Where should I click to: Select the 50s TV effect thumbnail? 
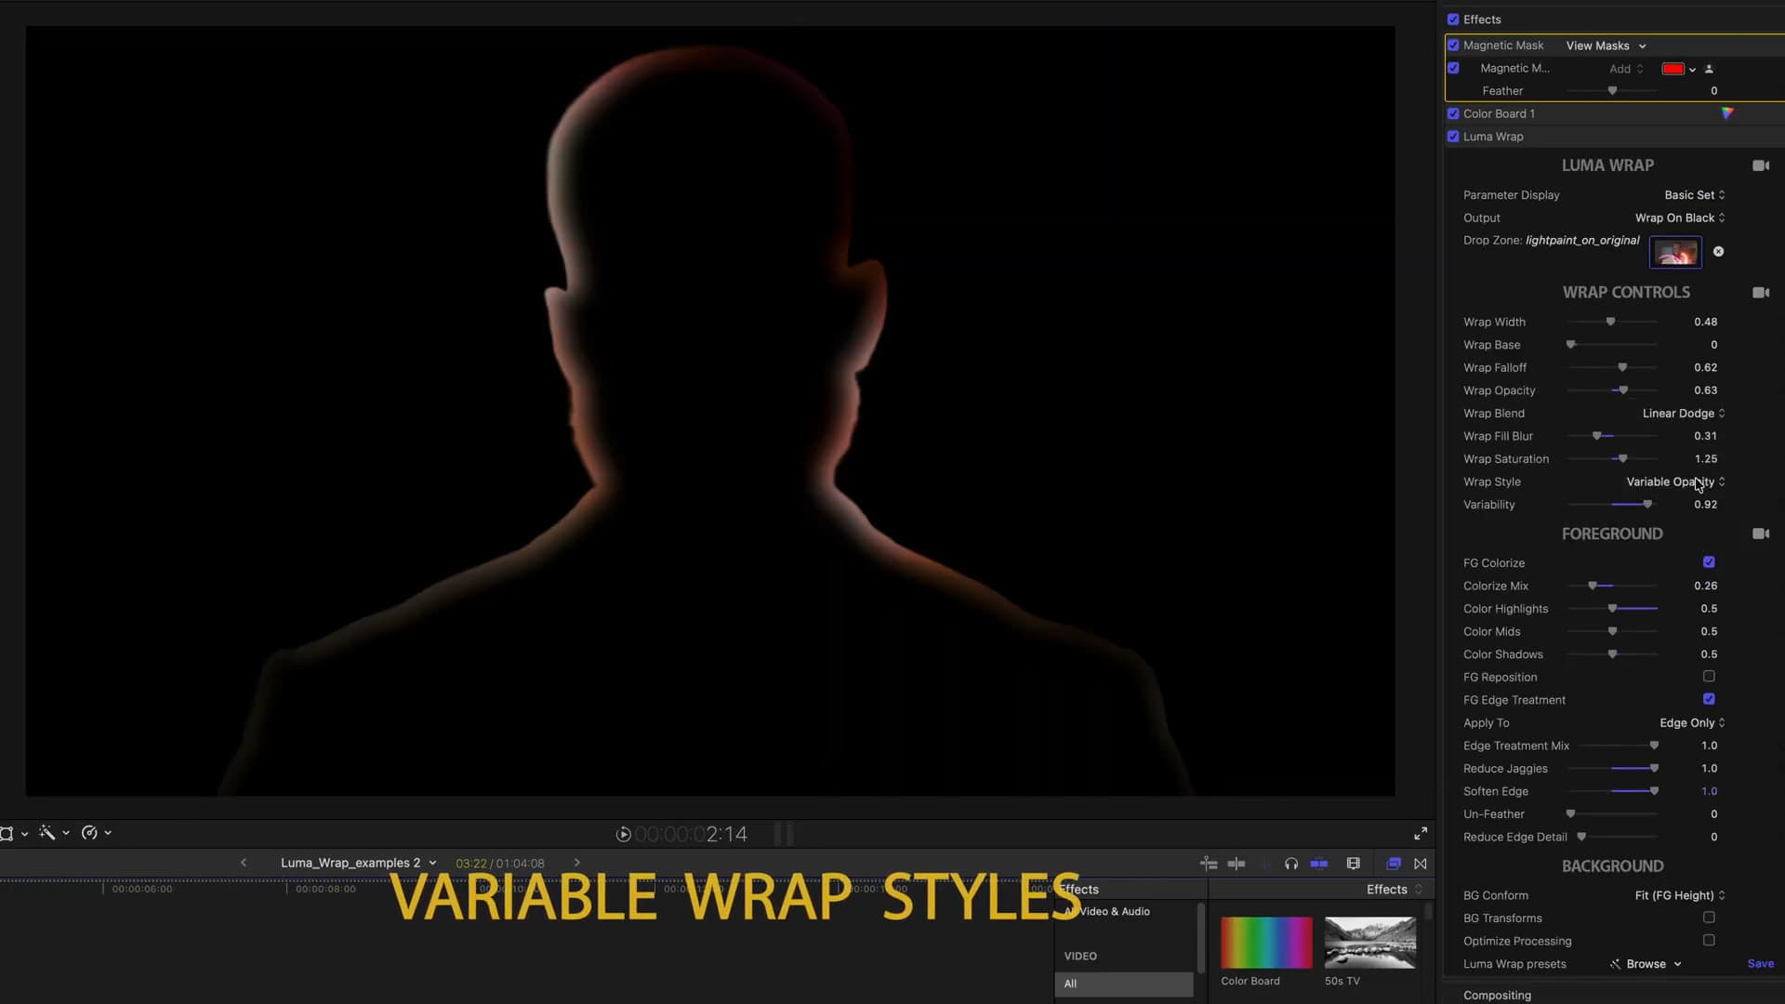[1369, 943]
